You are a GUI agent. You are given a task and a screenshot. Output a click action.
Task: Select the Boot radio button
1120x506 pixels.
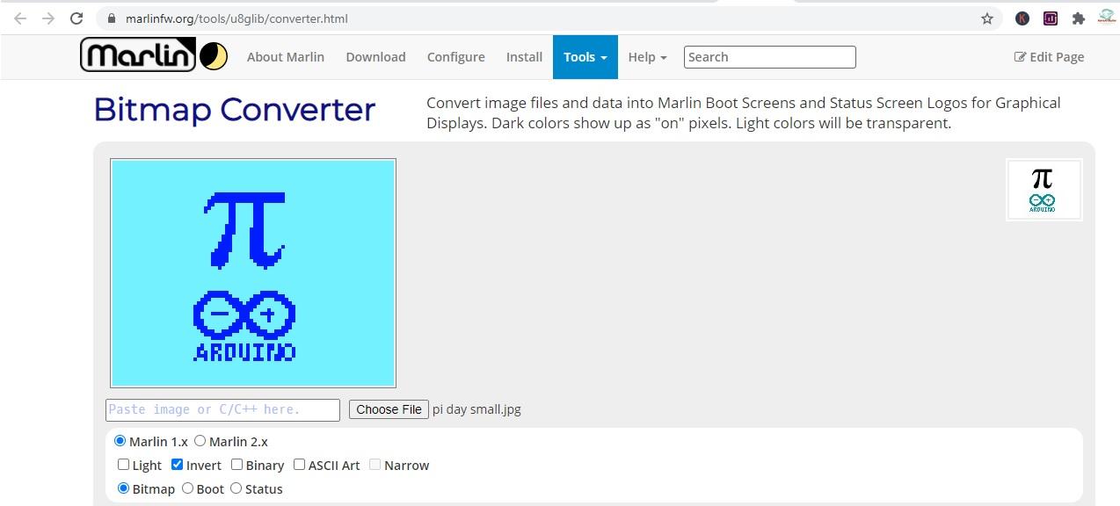187,488
